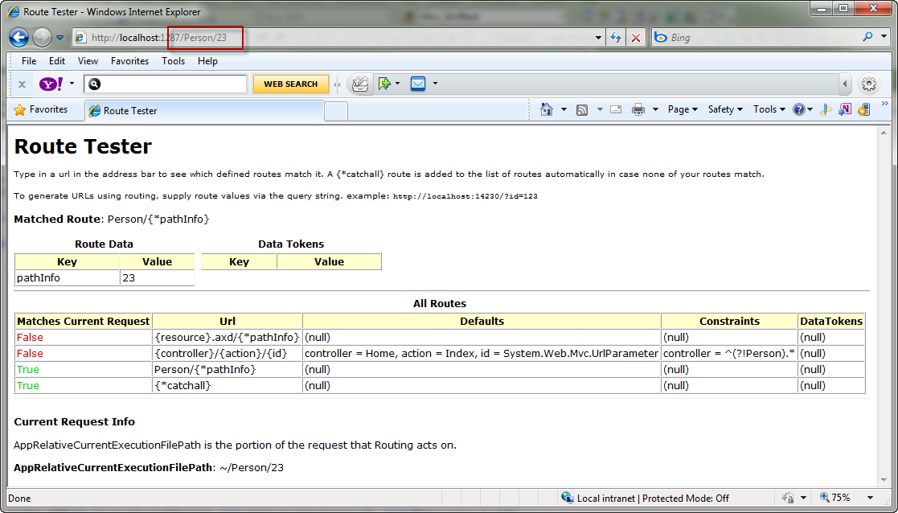Select the Route Tester tab
This screenshot has width=898, height=513.
204,110
